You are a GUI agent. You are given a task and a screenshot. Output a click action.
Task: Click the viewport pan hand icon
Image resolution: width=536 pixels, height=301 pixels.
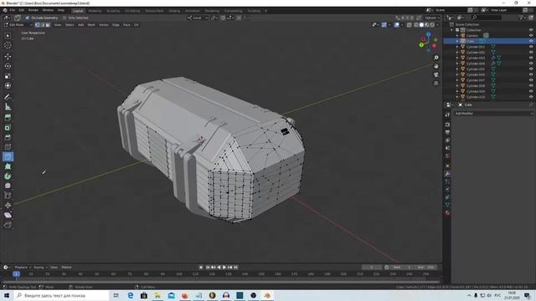point(436,66)
